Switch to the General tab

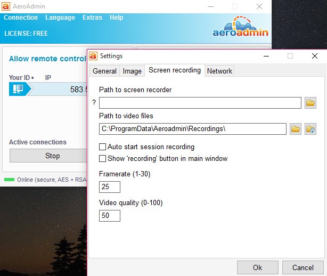(x=104, y=71)
